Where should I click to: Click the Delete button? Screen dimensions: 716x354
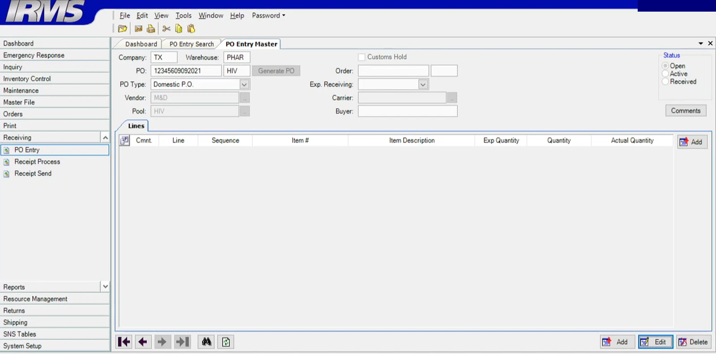tap(693, 342)
